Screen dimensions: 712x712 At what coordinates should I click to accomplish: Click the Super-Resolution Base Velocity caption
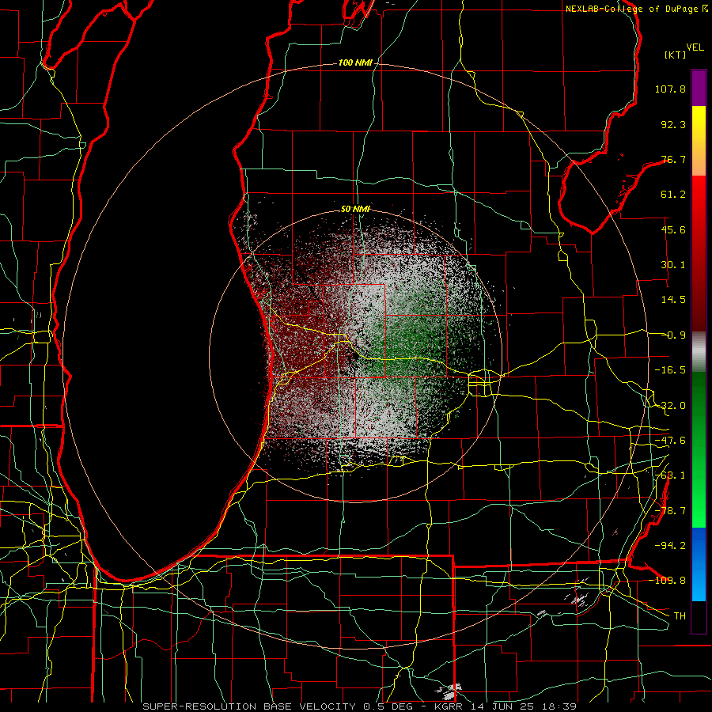[360, 706]
